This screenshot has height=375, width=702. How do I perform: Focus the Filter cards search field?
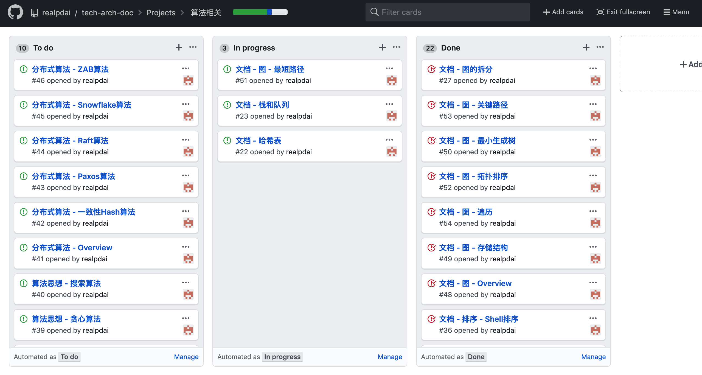tap(447, 12)
